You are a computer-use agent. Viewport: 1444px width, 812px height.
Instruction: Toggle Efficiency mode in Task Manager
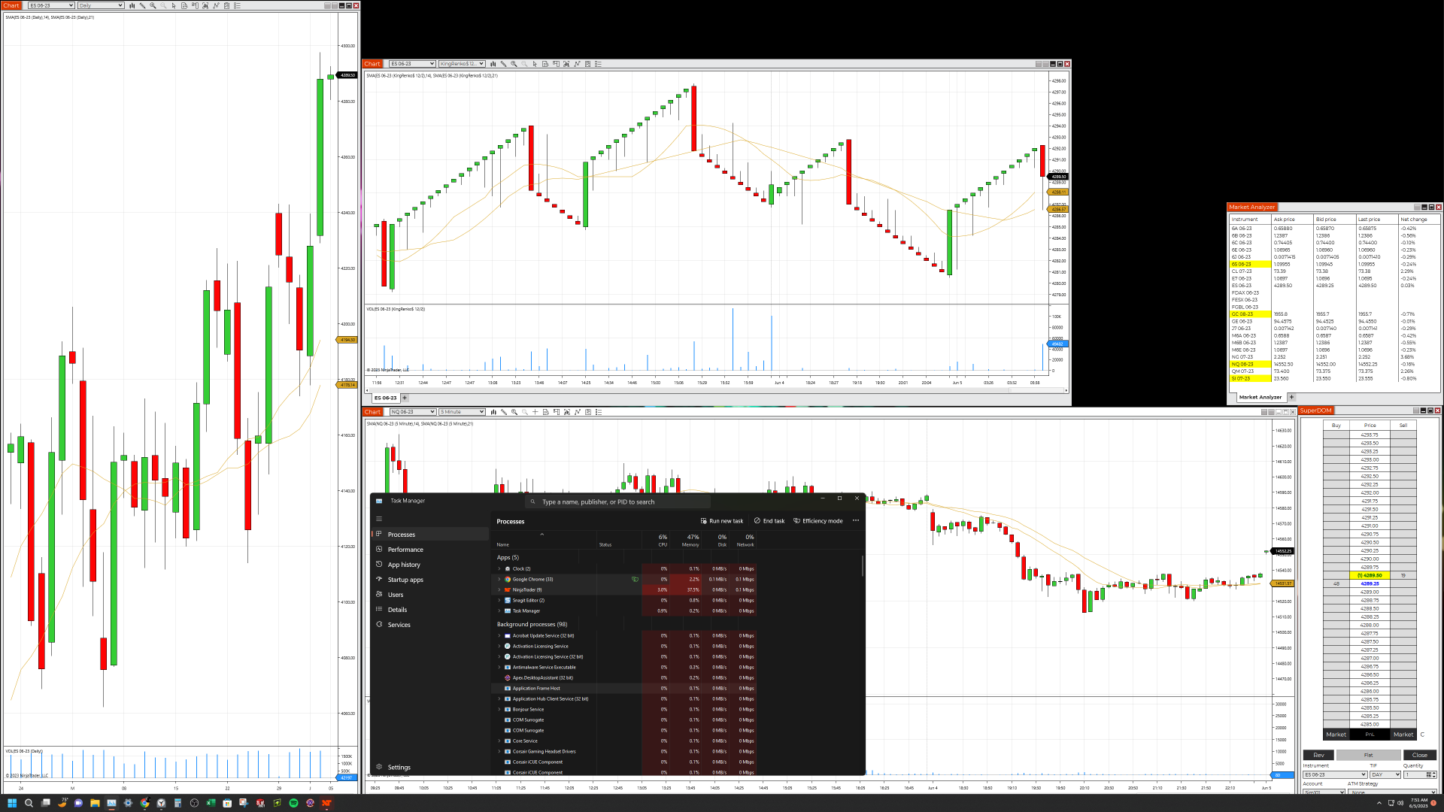point(818,521)
